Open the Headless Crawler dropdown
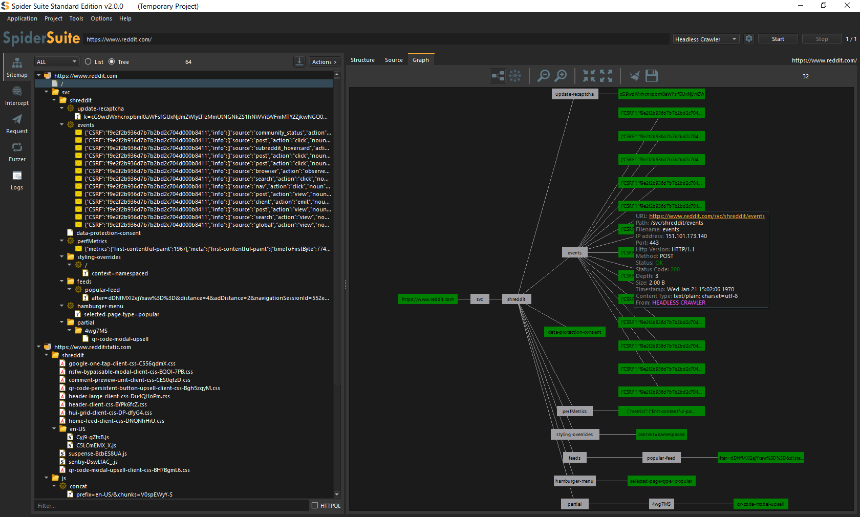This screenshot has width=860, height=517. pyautogui.click(x=705, y=39)
